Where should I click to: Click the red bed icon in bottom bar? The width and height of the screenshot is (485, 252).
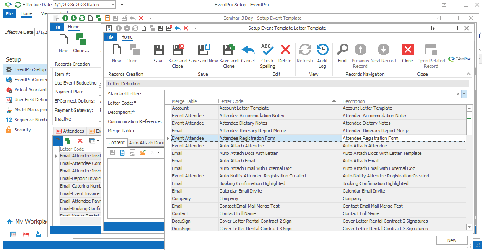[x=26, y=234]
